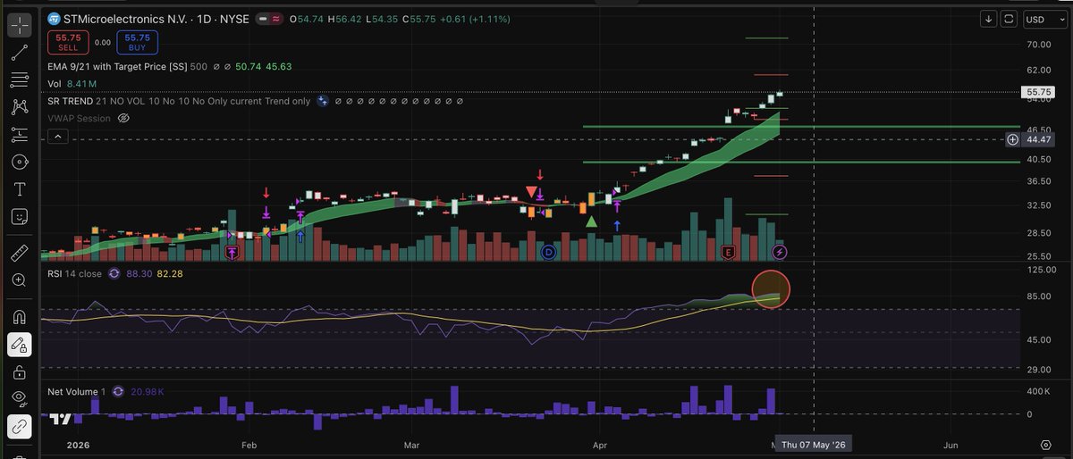Screen dimensions: 1073x459
Task: Select the VWAP Session indicator label
Action: [79, 118]
